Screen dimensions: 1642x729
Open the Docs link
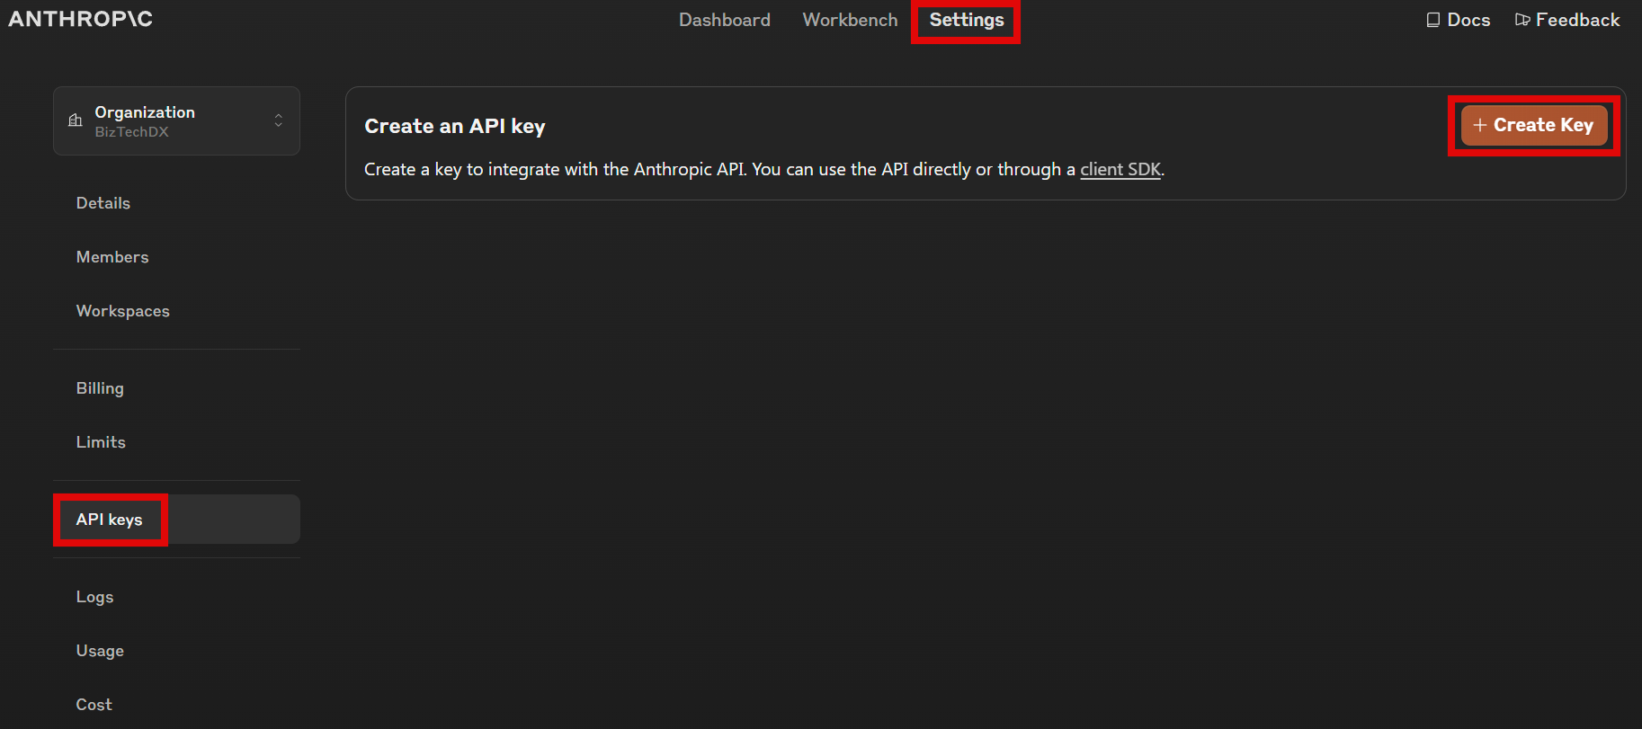click(x=1468, y=20)
